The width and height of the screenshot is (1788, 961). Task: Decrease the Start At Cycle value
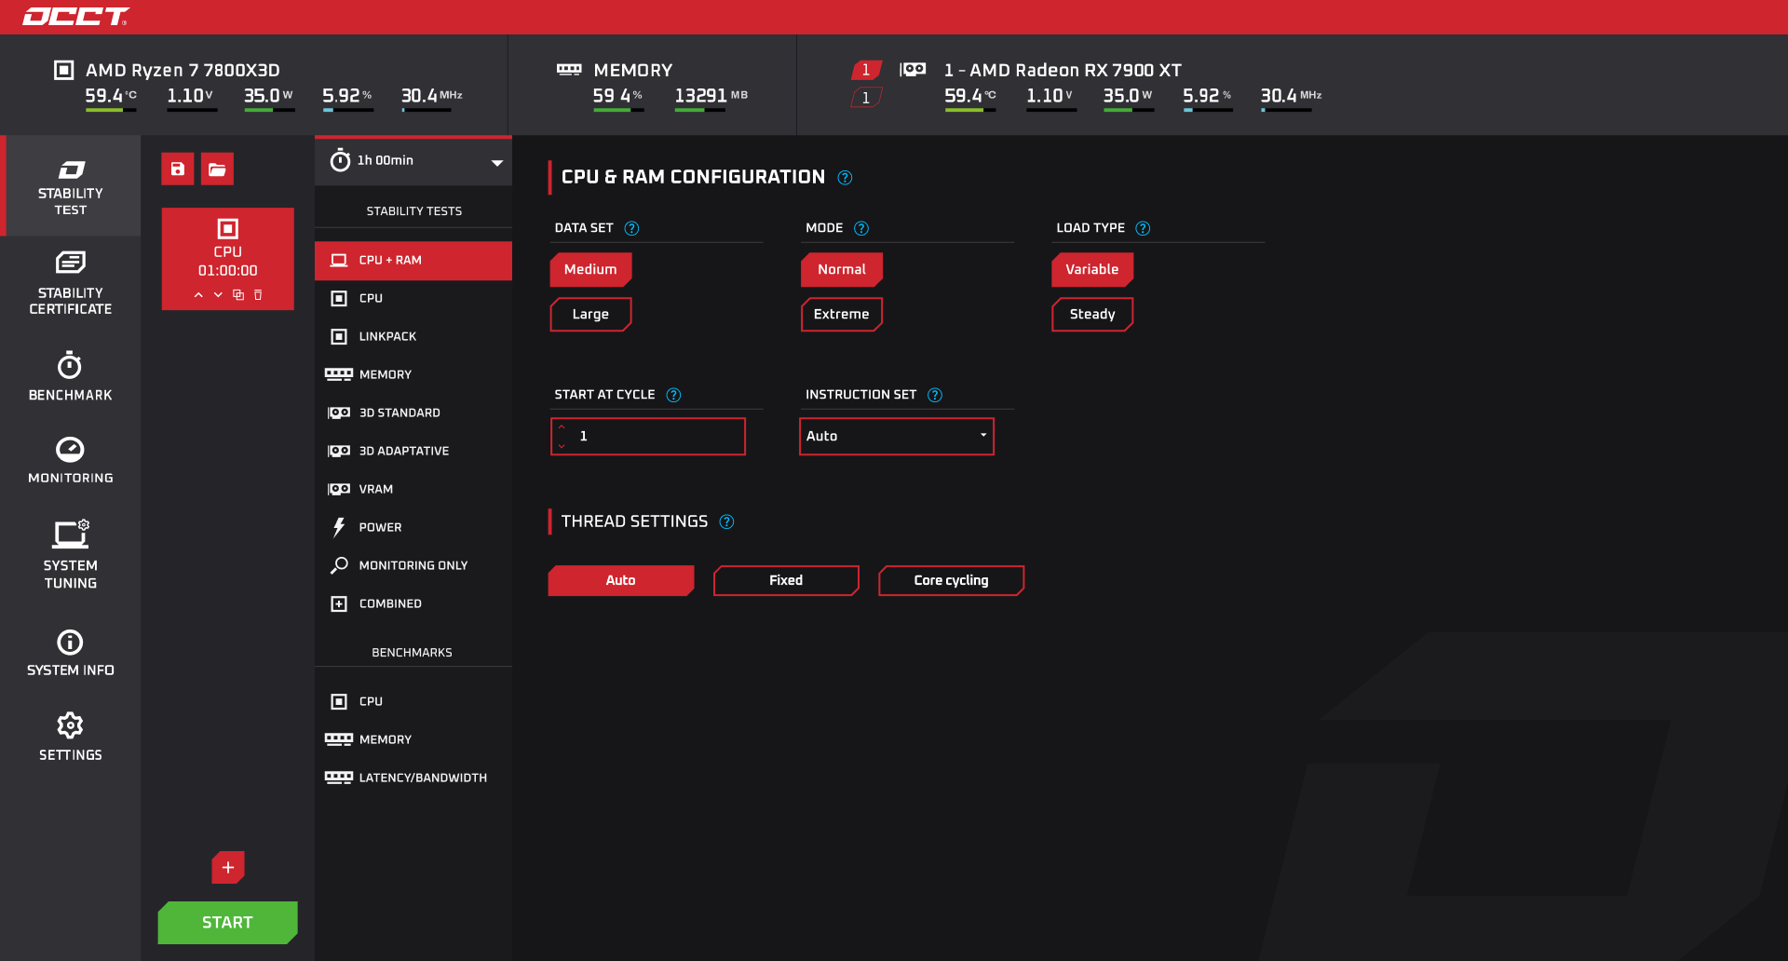tap(562, 446)
